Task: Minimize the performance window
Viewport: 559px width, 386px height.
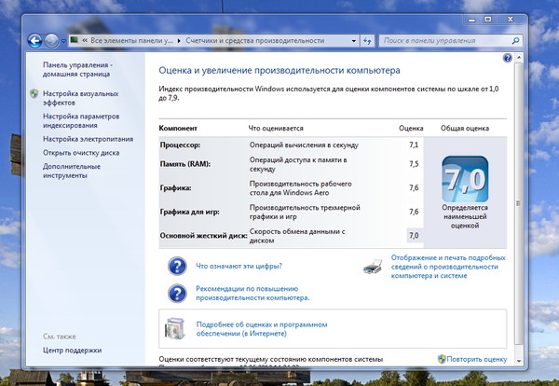Action: [472, 20]
